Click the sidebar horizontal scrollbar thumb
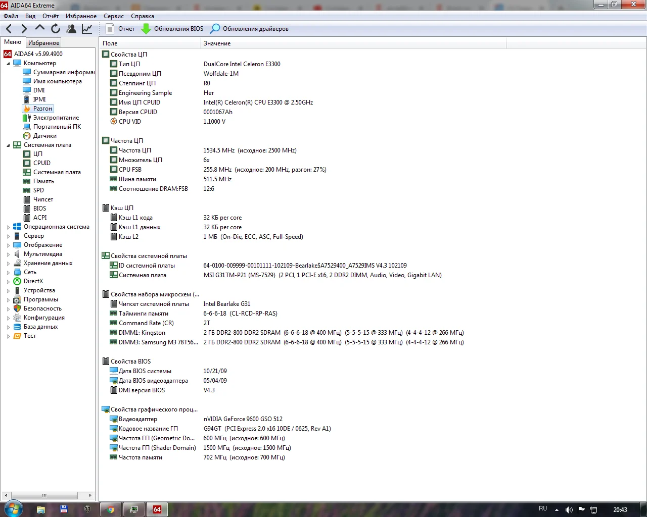 44,495
